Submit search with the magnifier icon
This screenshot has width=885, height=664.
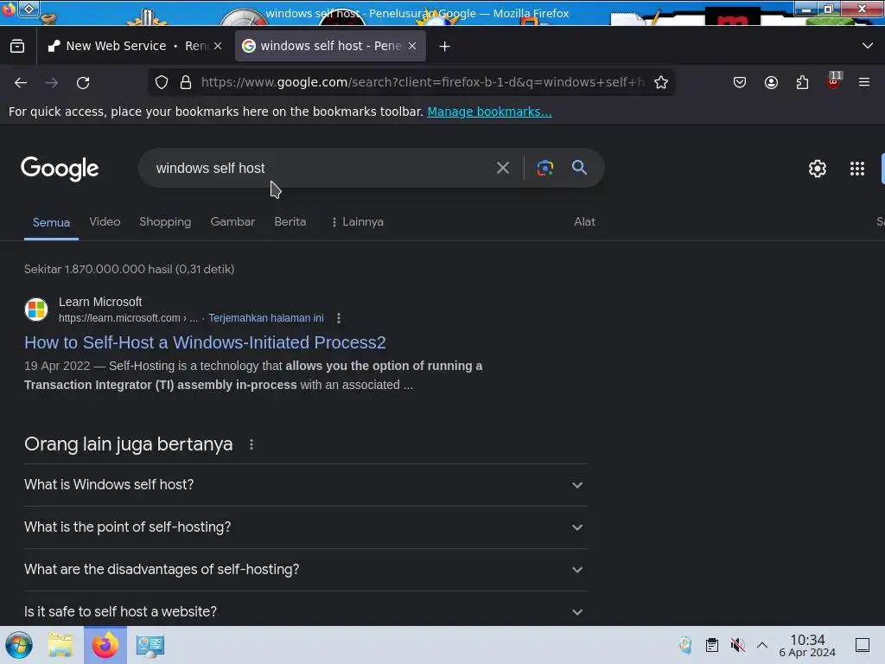coord(579,167)
